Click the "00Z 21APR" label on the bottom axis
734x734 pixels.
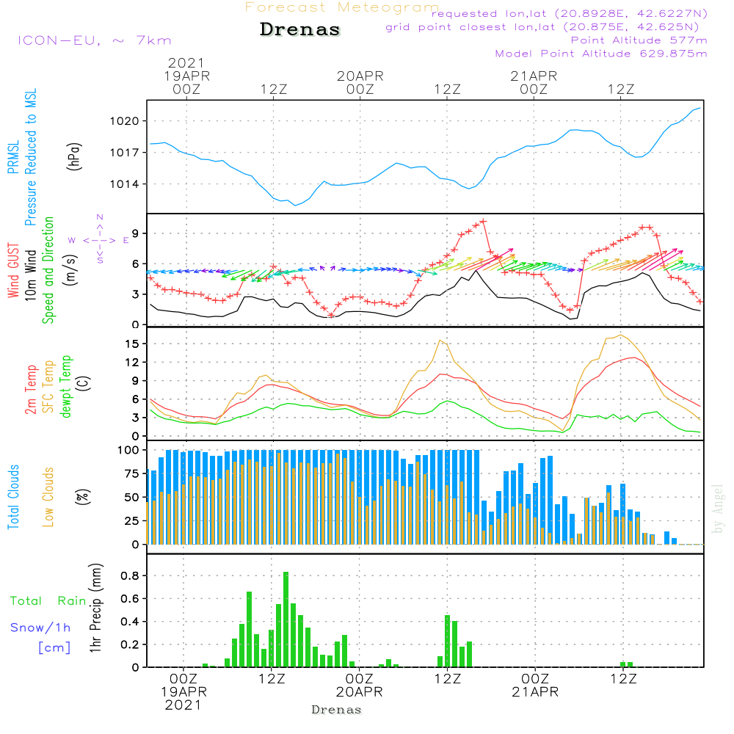535,686
